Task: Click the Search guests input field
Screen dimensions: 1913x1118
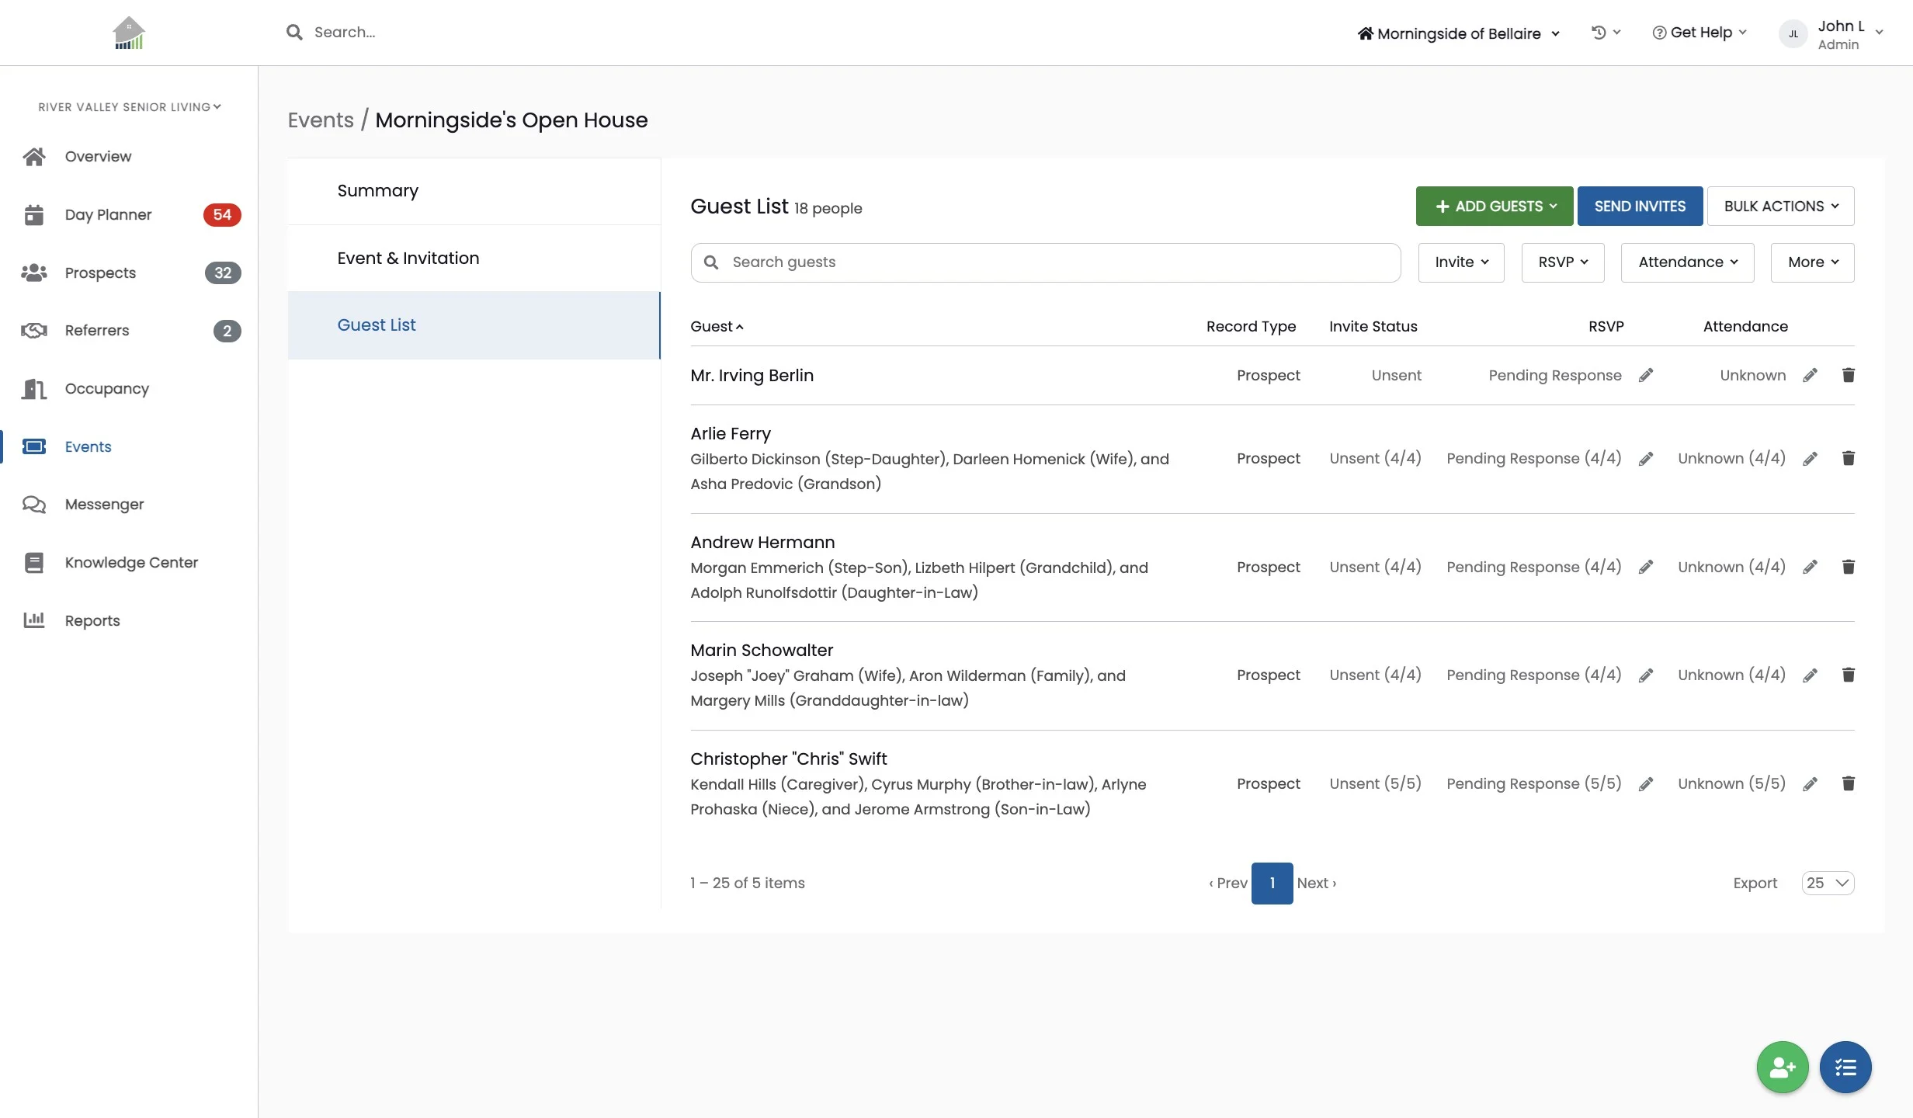Action: [1044, 262]
